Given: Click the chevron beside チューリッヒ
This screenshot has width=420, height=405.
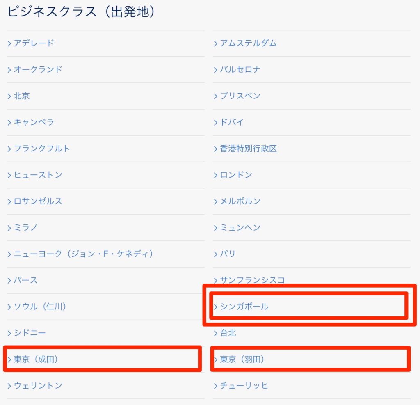Looking at the screenshot, I should [x=215, y=386].
